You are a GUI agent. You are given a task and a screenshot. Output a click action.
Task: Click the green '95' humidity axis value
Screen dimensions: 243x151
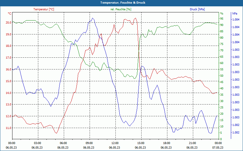tap(222, 19)
